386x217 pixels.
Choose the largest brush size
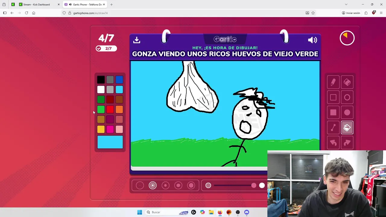pyautogui.click(x=191, y=185)
